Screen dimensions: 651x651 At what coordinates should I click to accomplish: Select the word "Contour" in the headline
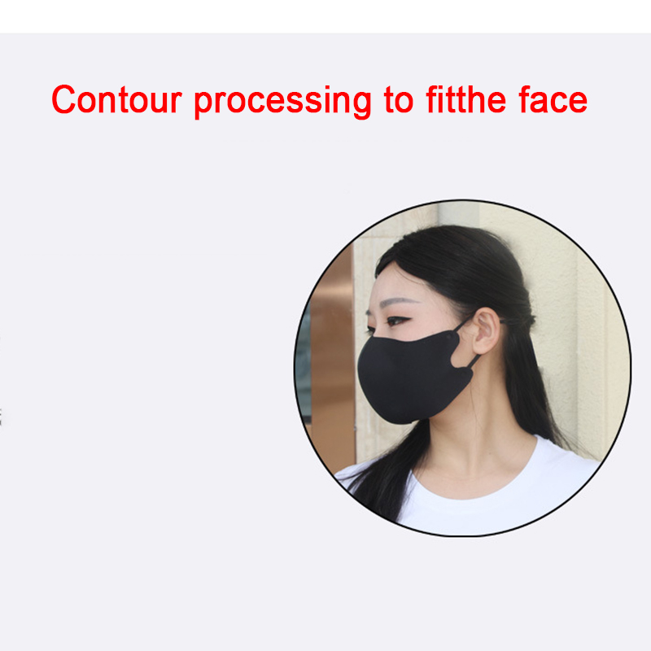[116, 99]
